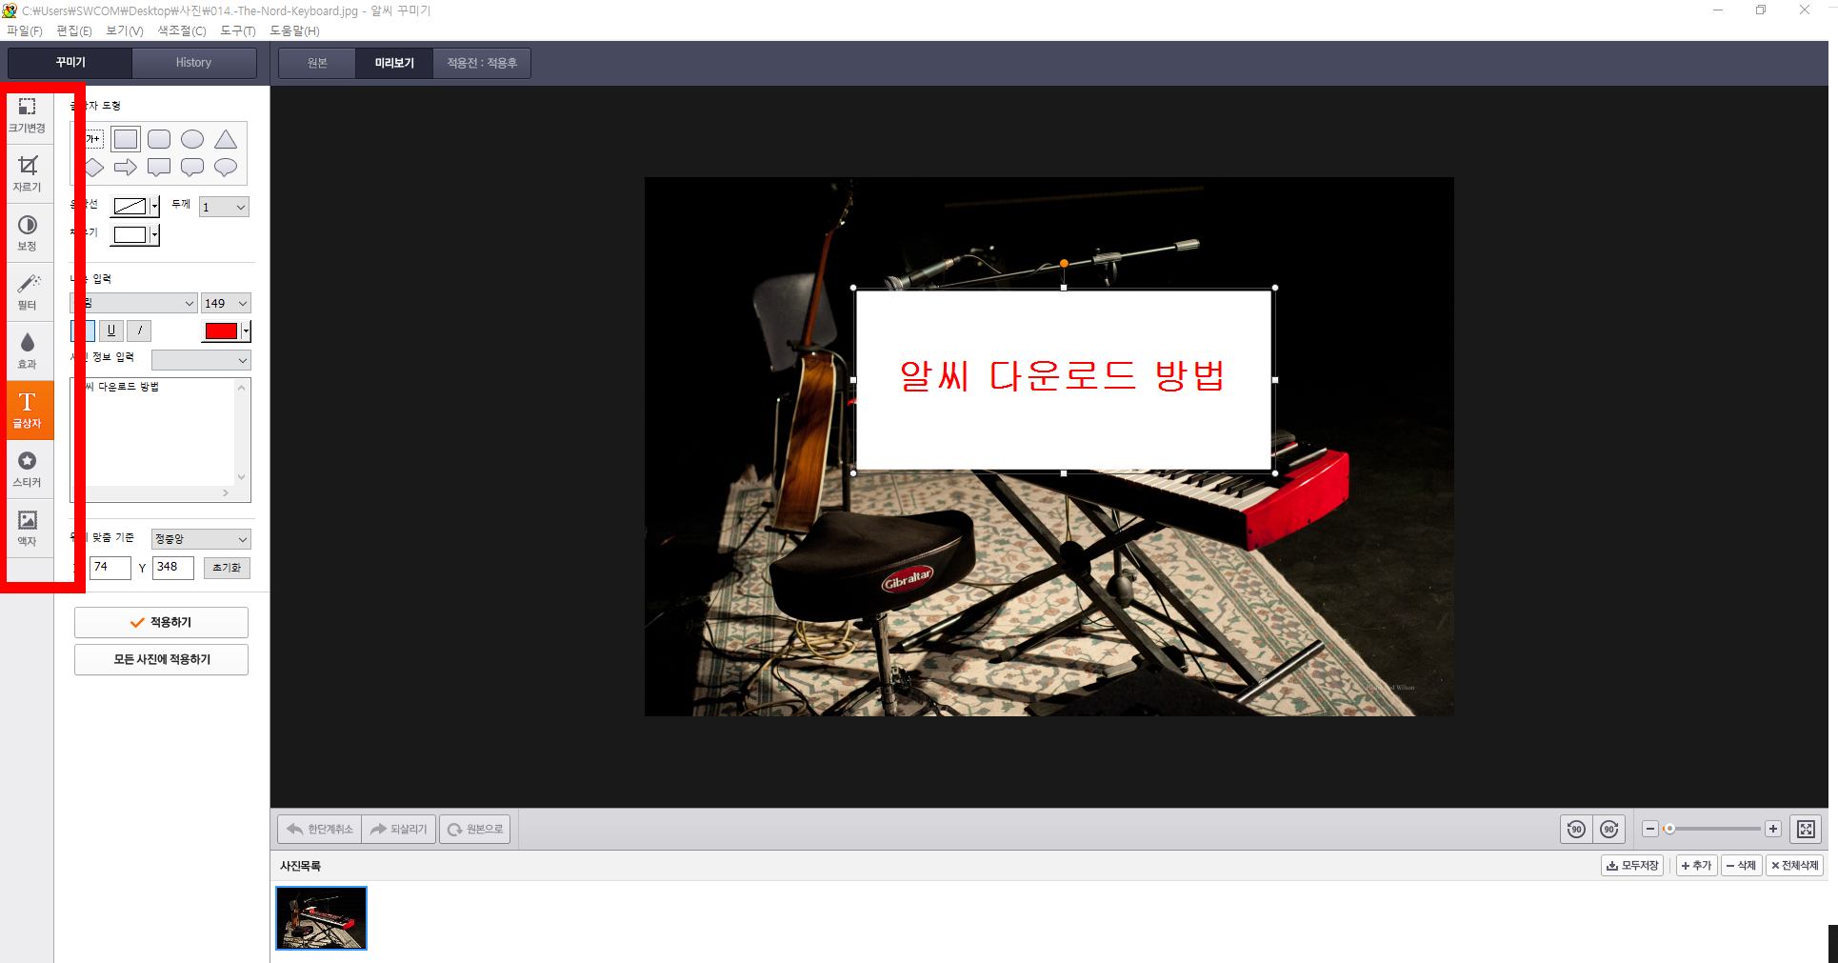Click the fit-to-screen zoom icon
Screen dimensions: 1838x963
point(1805,829)
